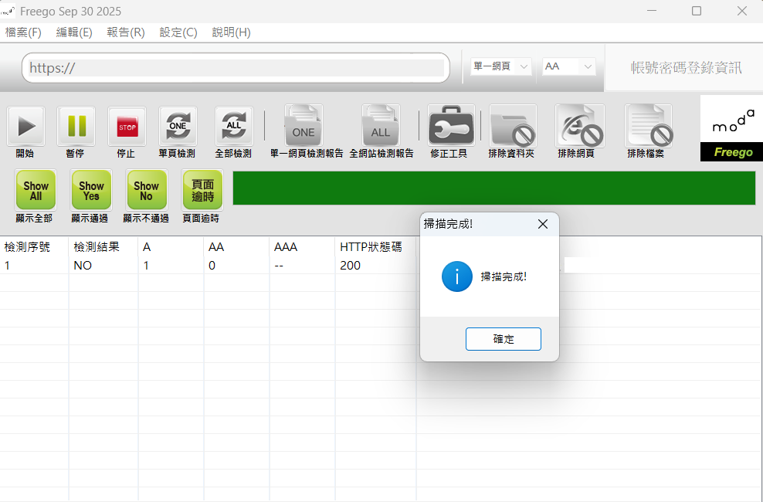
Task: Toggle Show All 顯示全部 filter
Action: pos(36,191)
